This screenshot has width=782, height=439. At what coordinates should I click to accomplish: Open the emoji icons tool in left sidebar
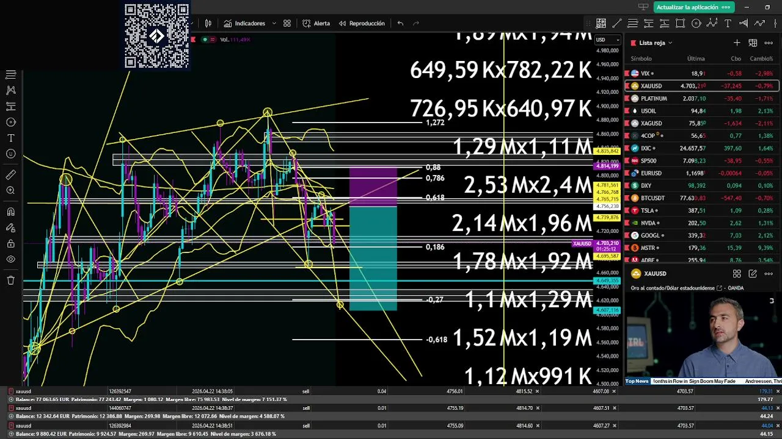[10, 154]
